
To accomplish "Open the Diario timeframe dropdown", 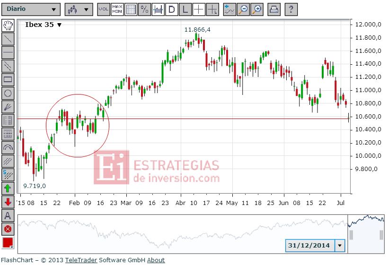I will tap(31, 9).
